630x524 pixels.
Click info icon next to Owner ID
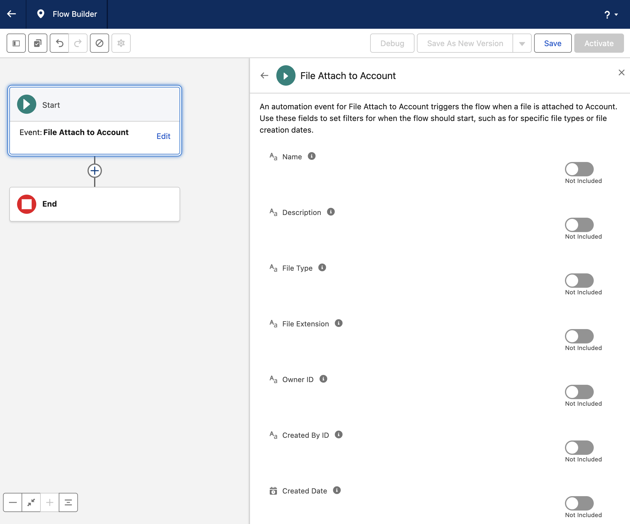[x=323, y=379]
